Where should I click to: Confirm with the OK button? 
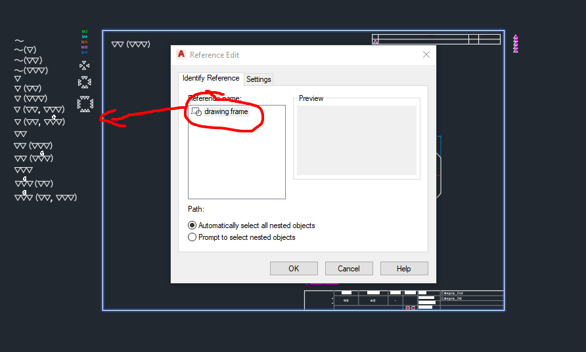click(x=294, y=269)
